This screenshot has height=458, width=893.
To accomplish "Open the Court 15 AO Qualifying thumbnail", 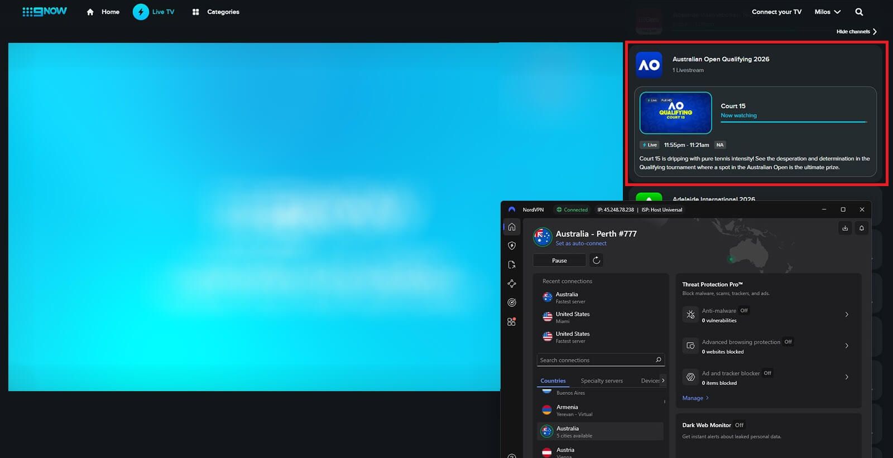I will pos(676,113).
